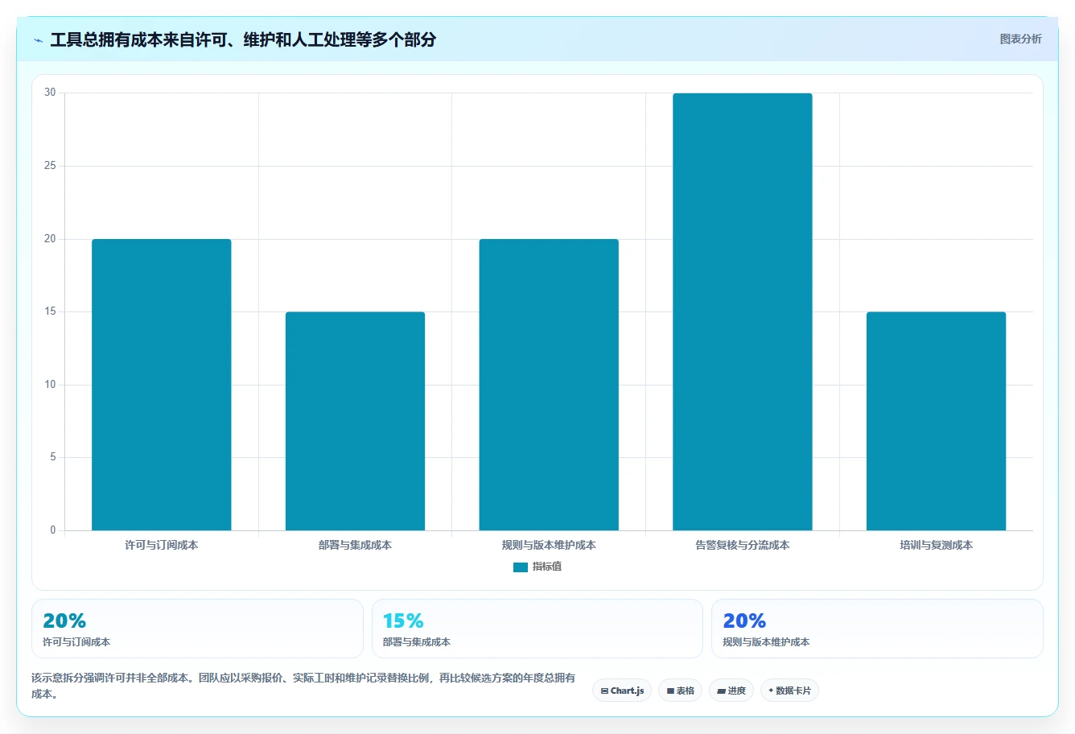Screen dimensions: 1075x734
Task: Click the 指标值 legend label
Action: click(x=547, y=567)
